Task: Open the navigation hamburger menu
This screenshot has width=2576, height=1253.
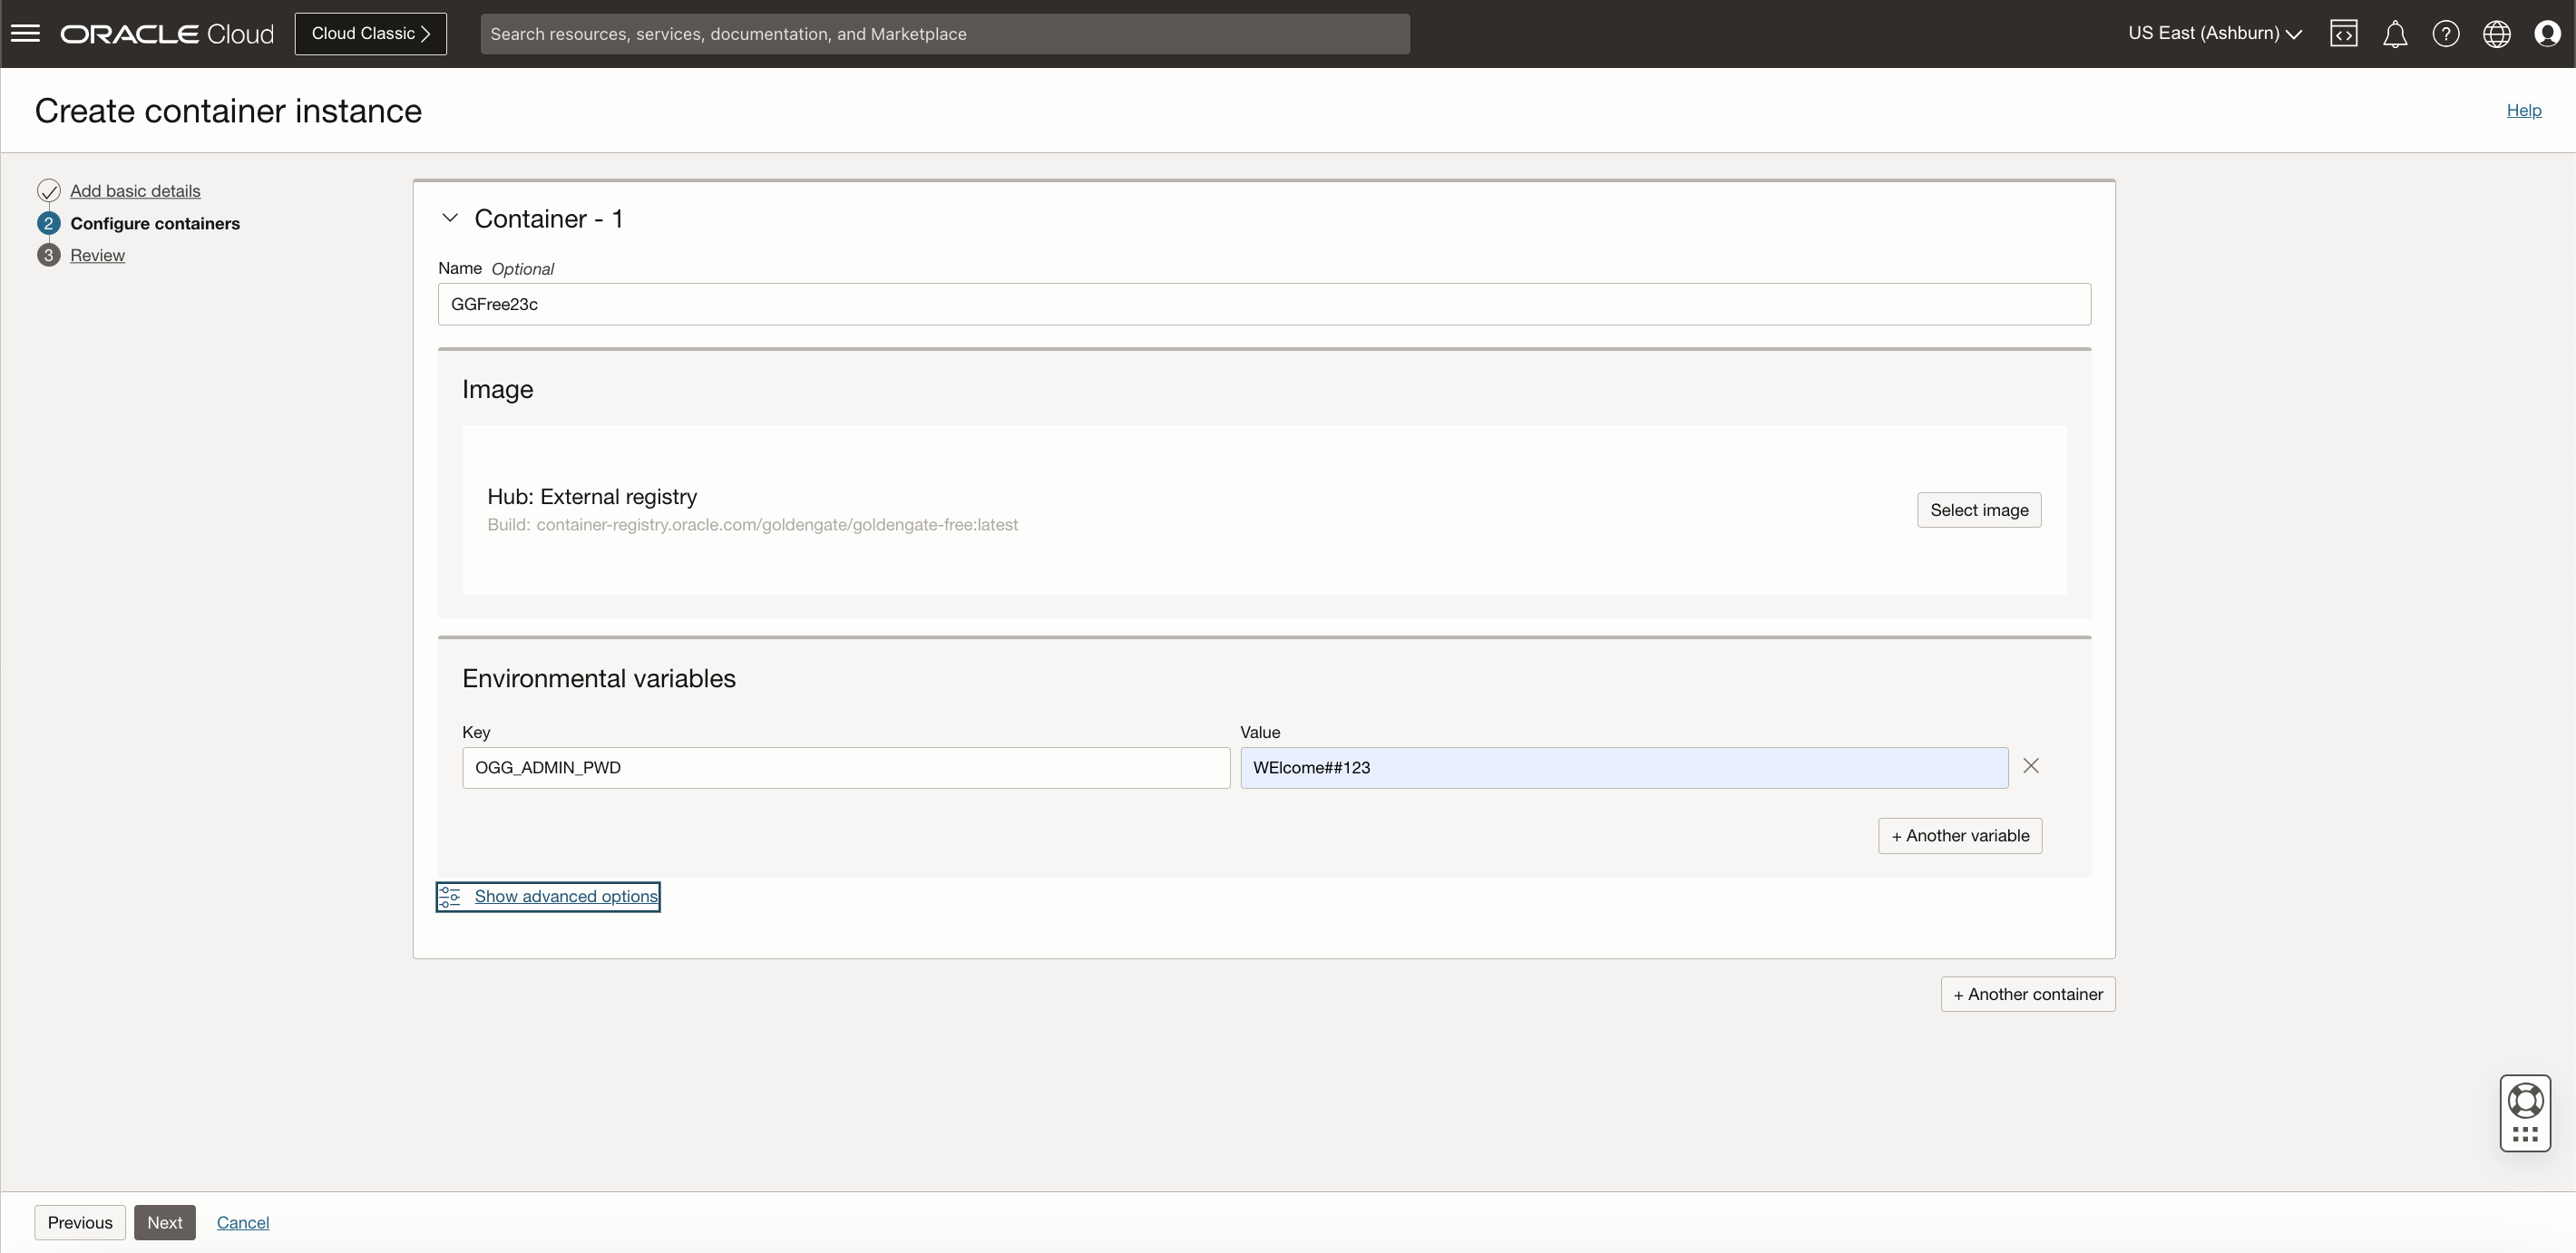Action: [x=25, y=33]
